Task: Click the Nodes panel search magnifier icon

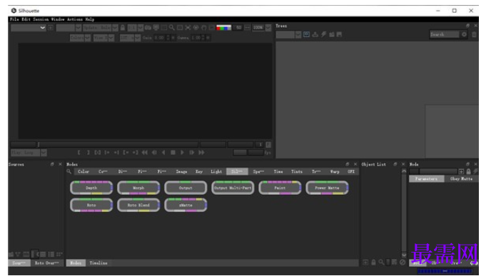Action: (x=69, y=171)
